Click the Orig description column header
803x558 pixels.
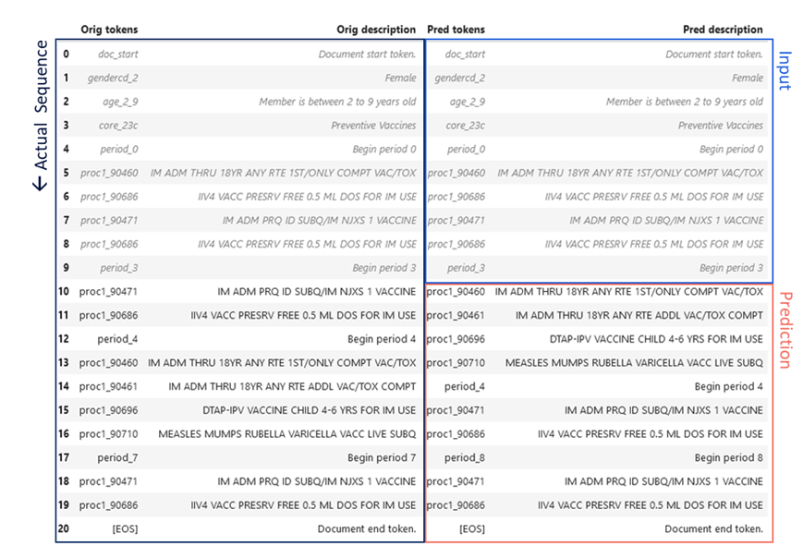pyautogui.click(x=374, y=30)
